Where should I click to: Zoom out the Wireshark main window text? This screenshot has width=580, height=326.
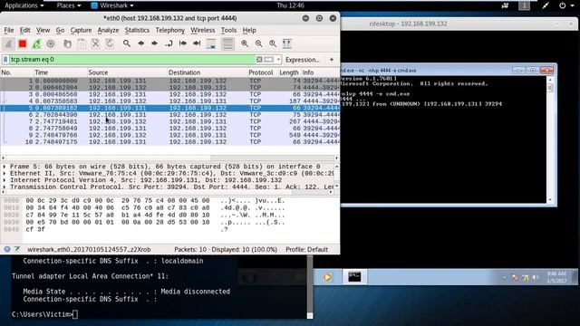[x=258, y=43]
